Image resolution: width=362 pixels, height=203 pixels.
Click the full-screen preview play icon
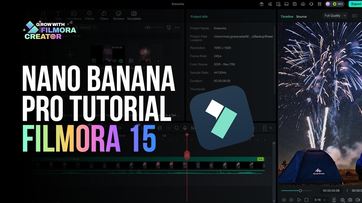tap(334, 200)
